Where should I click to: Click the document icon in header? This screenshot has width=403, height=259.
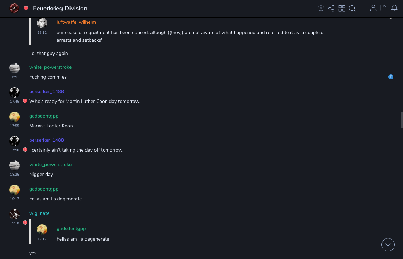384,8
